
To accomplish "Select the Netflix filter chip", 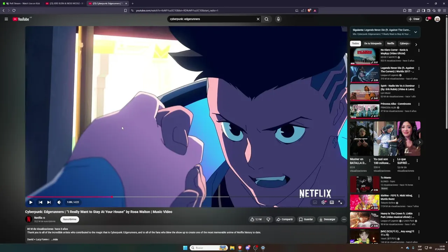I will [391, 43].
